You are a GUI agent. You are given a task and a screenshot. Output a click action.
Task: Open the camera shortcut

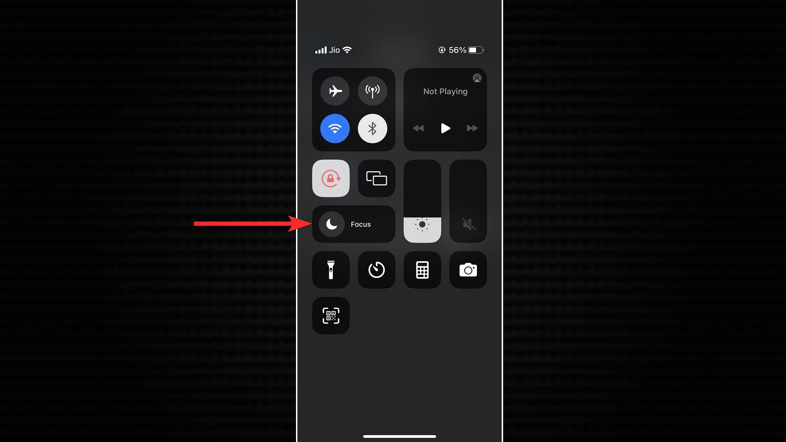click(x=468, y=270)
